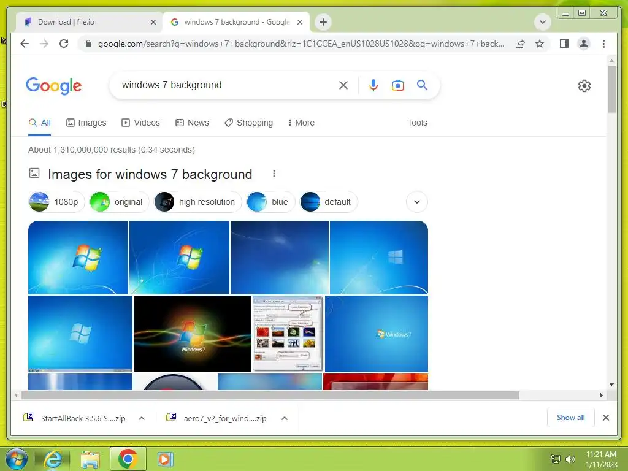The height and width of the screenshot is (471, 628).
Task: Submit search with magnifier icon
Action: [422, 85]
